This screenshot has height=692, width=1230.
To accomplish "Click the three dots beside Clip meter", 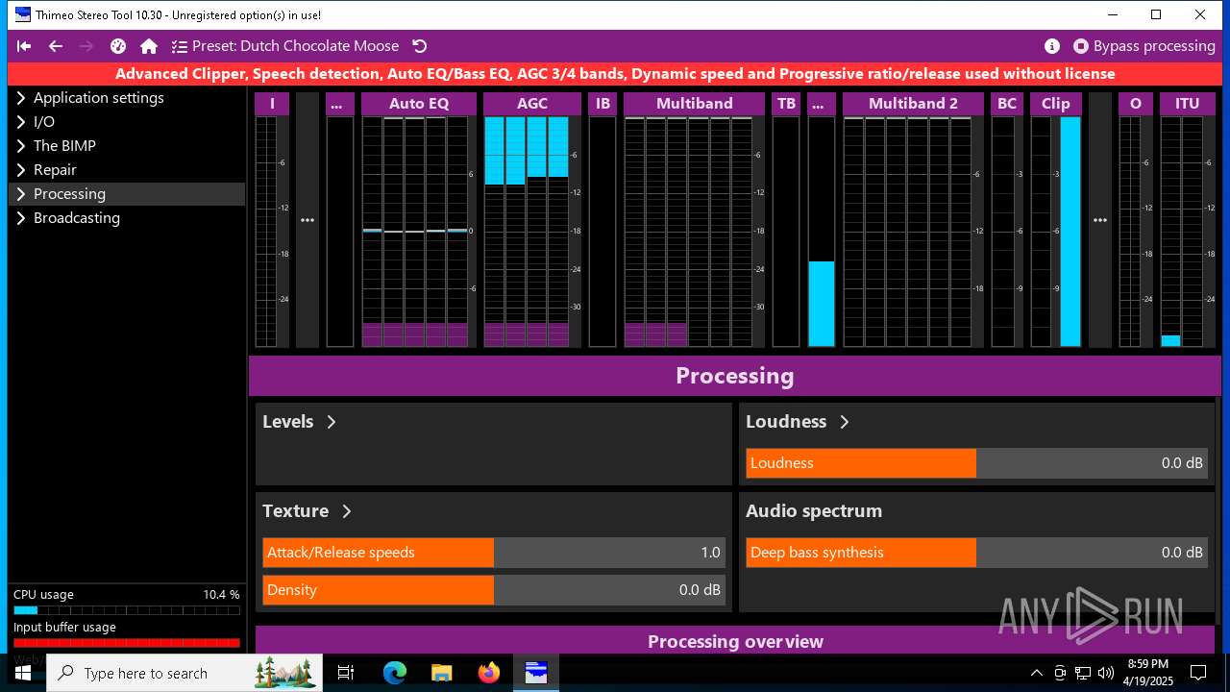I will (1100, 220).
